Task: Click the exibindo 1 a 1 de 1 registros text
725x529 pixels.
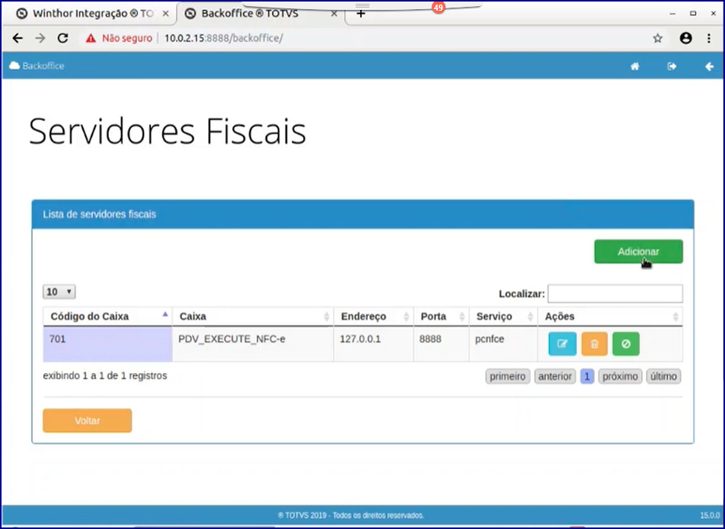Action: (x=105, y=376)
